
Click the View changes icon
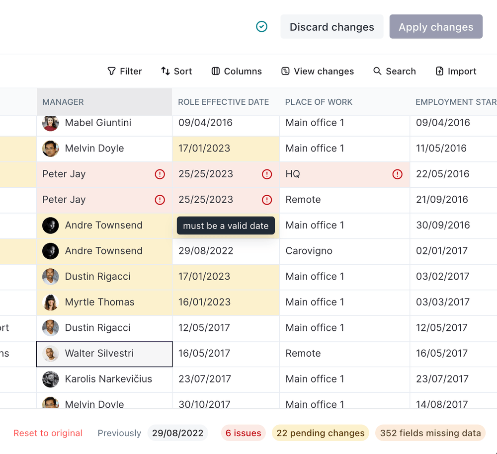284,71
